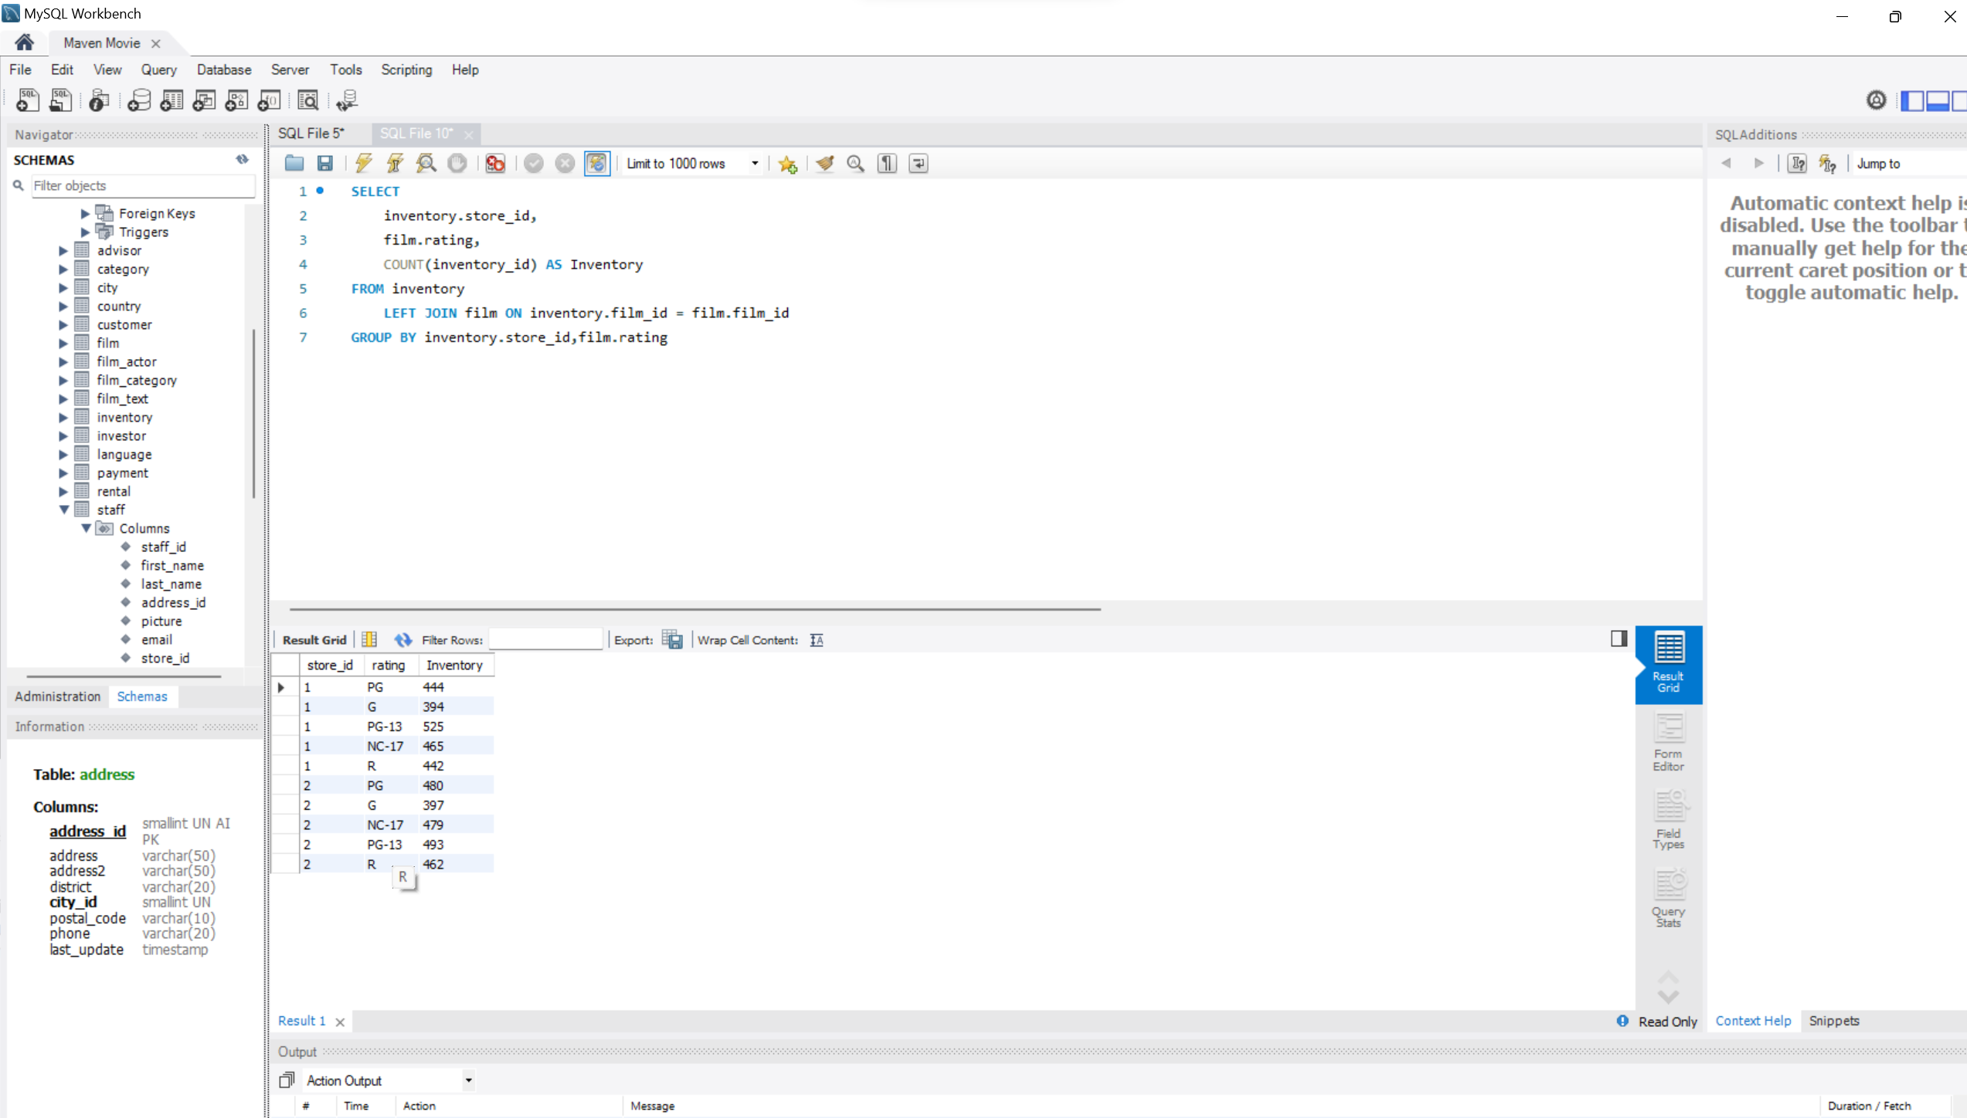Add the query to snippets with the star icon
This screenshot has width=1967, height=1118.
(x=787, y=164)
